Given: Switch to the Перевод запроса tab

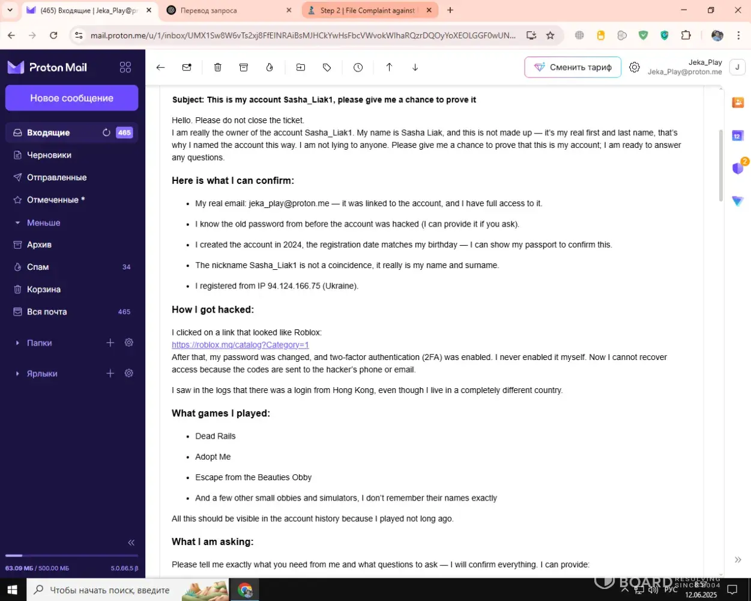Looking at the screenshot, I should click(x=228, y=10).
